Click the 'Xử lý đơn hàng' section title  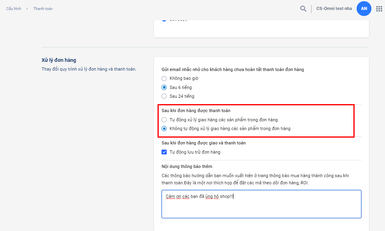[x=59, y=60]
